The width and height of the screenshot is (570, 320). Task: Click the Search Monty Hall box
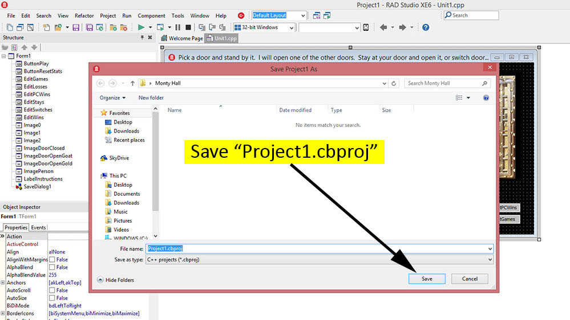click(x=447, y=83)
